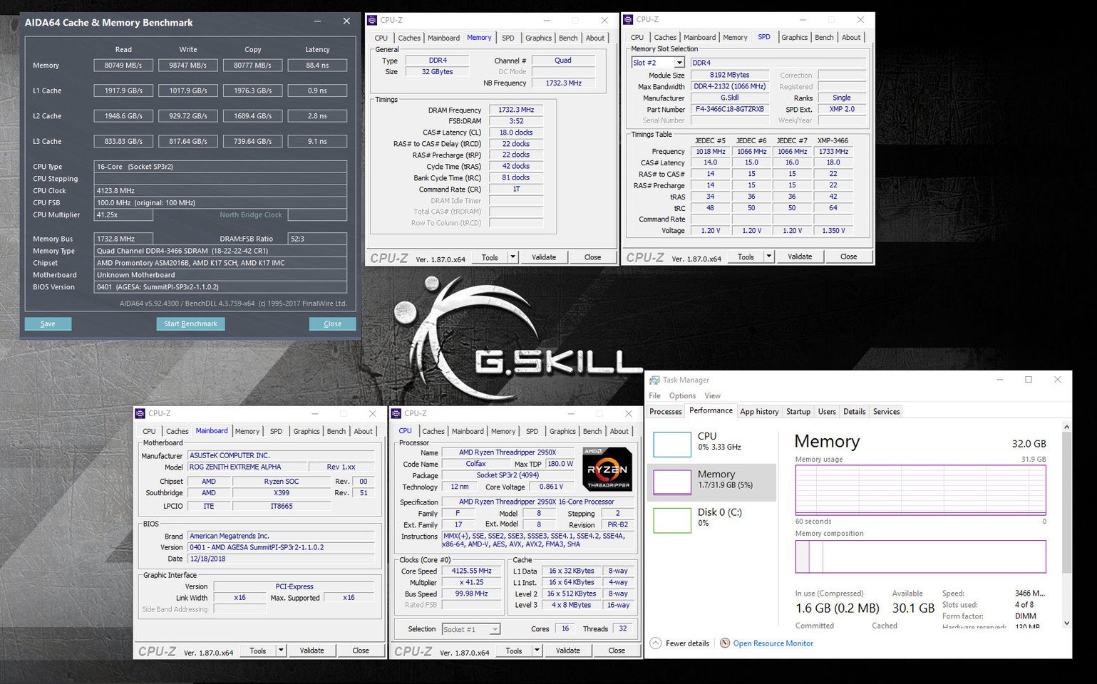Click the Ryzen Threadripper logo in CPU-Z

click(x=607, y=469)
